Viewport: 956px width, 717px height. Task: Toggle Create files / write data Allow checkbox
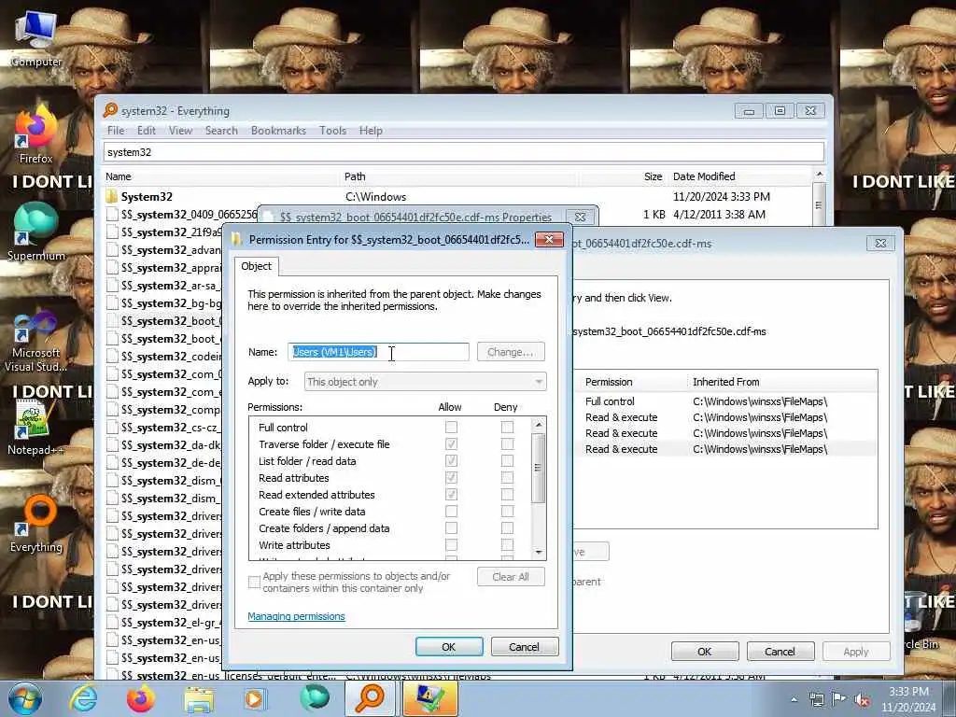(x=451, y=511)
